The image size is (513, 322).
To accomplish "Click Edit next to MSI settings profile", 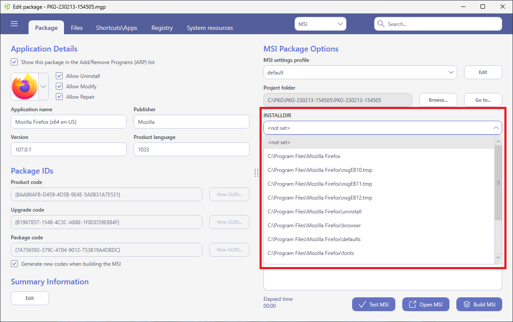I will coord(483,72).
